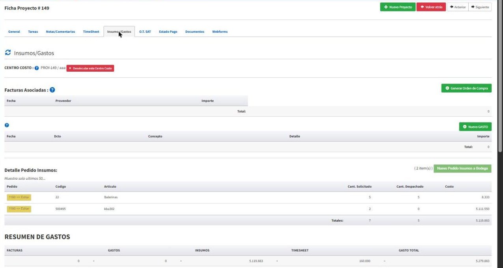Click the "Proveedor" column header
Image resolution: width=503 pixels, height=268 pixels.
[x=63, y=101]
